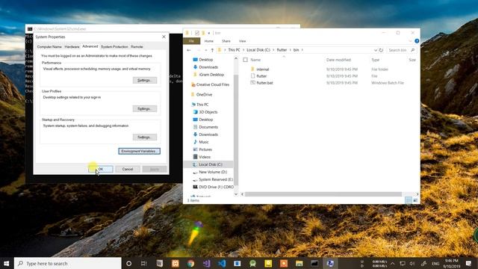The height and width of the screenshot is (269, 478).
Task: Open User Profiles Settings button
Action: coord(145,108)
